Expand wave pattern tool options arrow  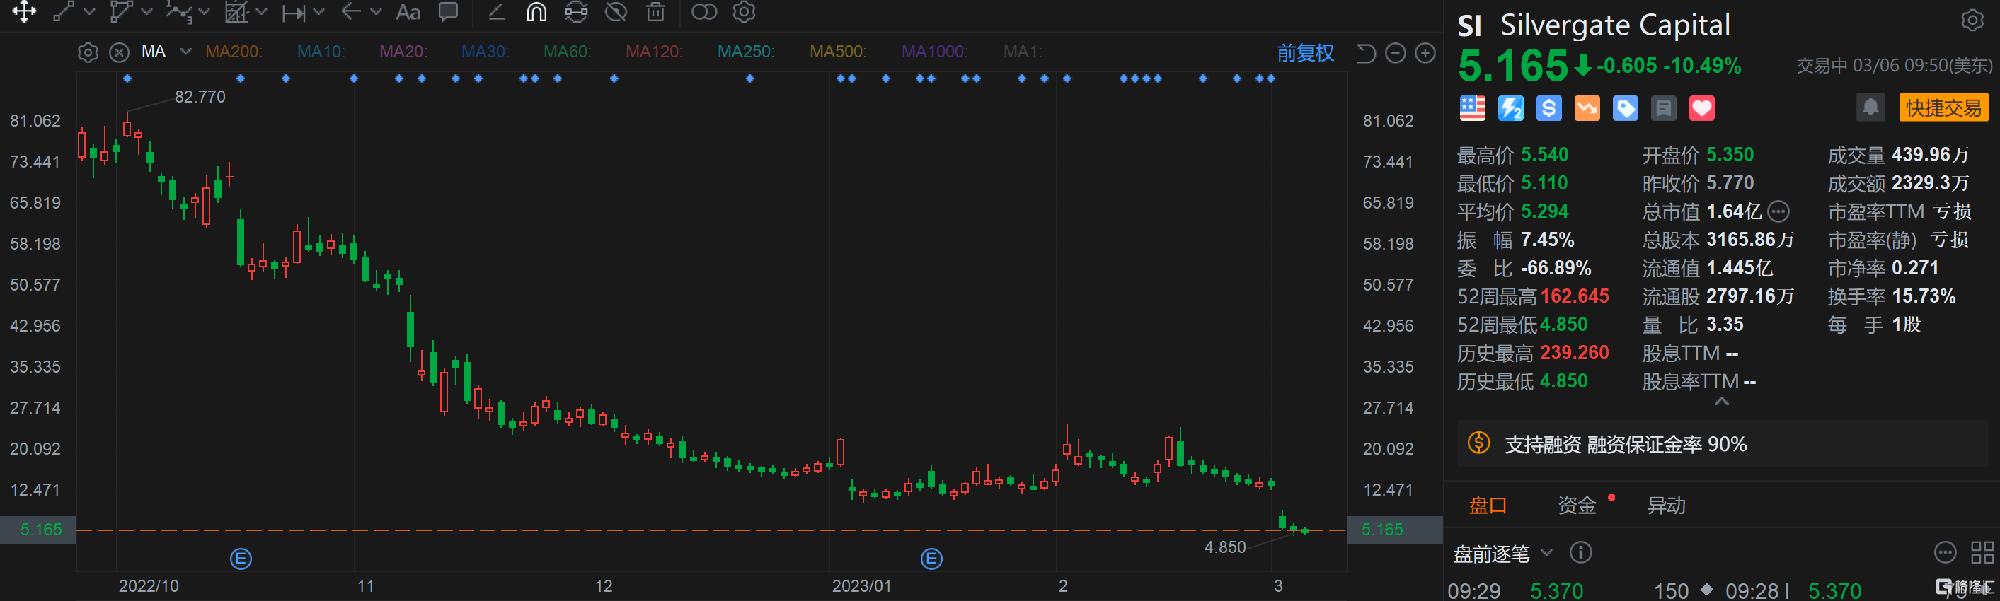click(205, 13)
